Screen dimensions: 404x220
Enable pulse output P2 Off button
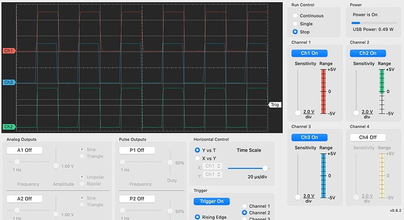coord(137,198)
